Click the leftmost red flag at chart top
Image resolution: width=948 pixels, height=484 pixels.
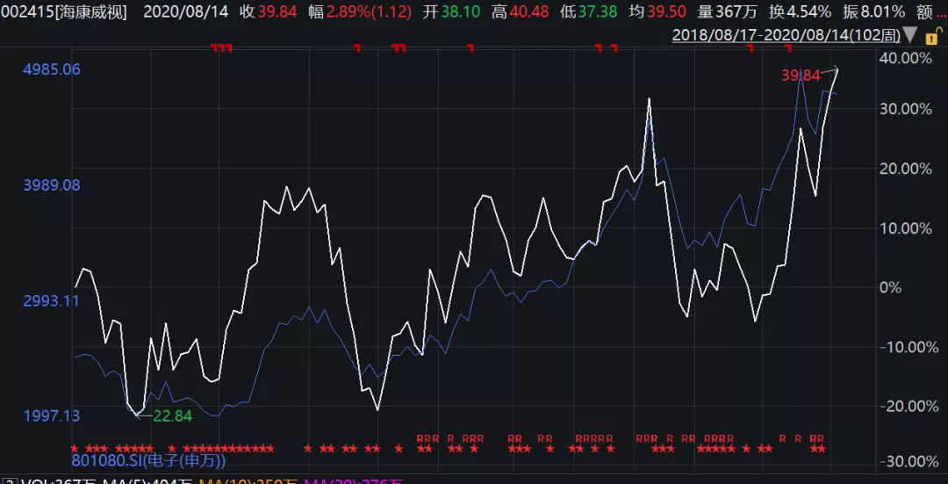215,48
